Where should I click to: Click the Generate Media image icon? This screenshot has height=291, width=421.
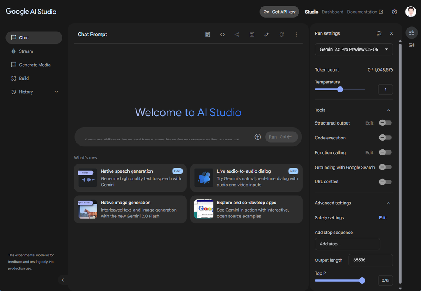pos(14,65)
